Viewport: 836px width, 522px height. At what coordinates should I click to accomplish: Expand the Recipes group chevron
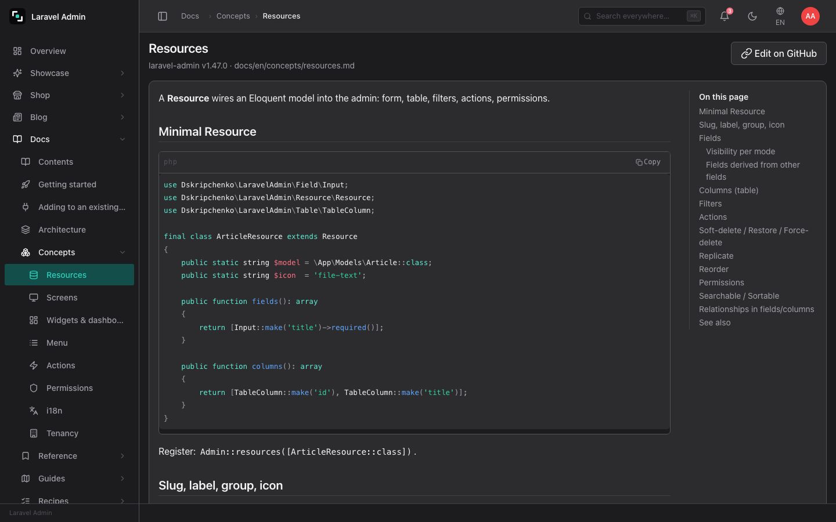click(122, 501)
